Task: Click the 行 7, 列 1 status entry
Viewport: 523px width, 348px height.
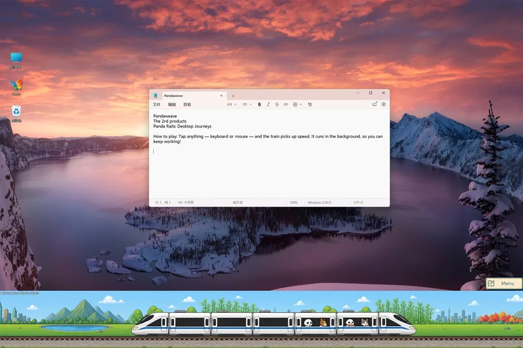Action: tap(163, 202)
